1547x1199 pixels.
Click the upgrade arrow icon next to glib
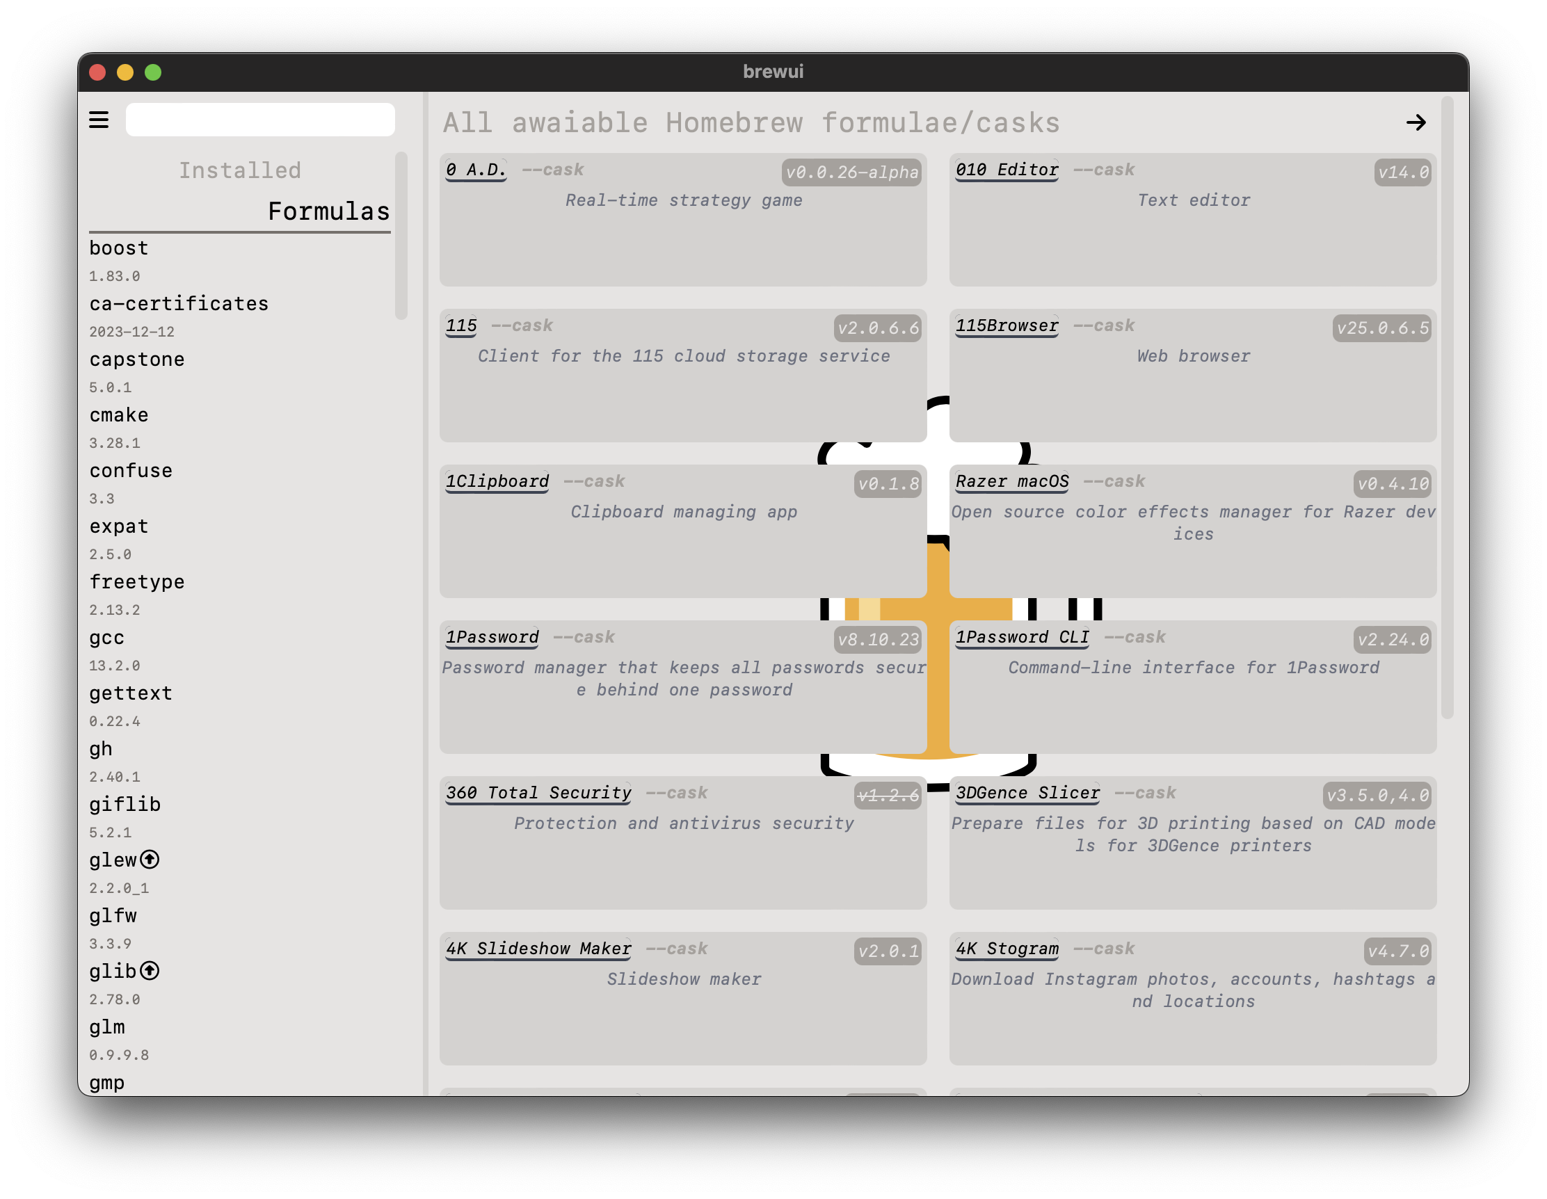[x=150, y=970]
